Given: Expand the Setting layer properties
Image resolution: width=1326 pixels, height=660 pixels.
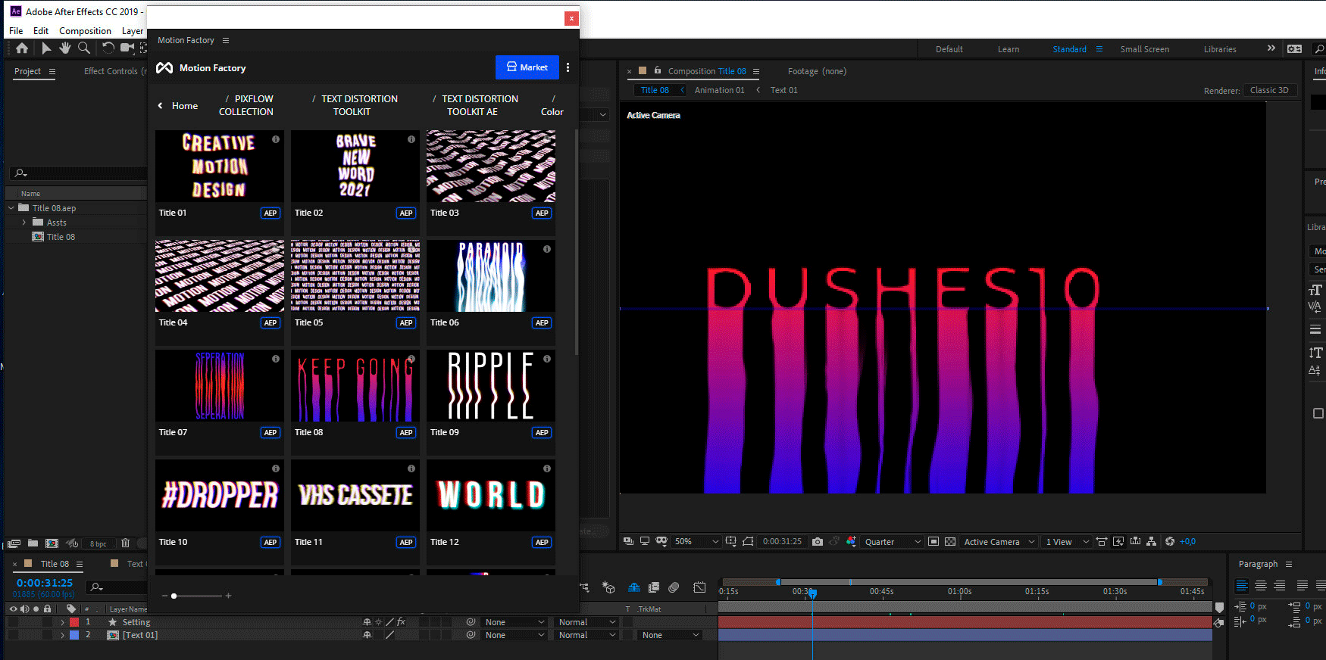Looking at the screenshot, I should click(63, 622).
